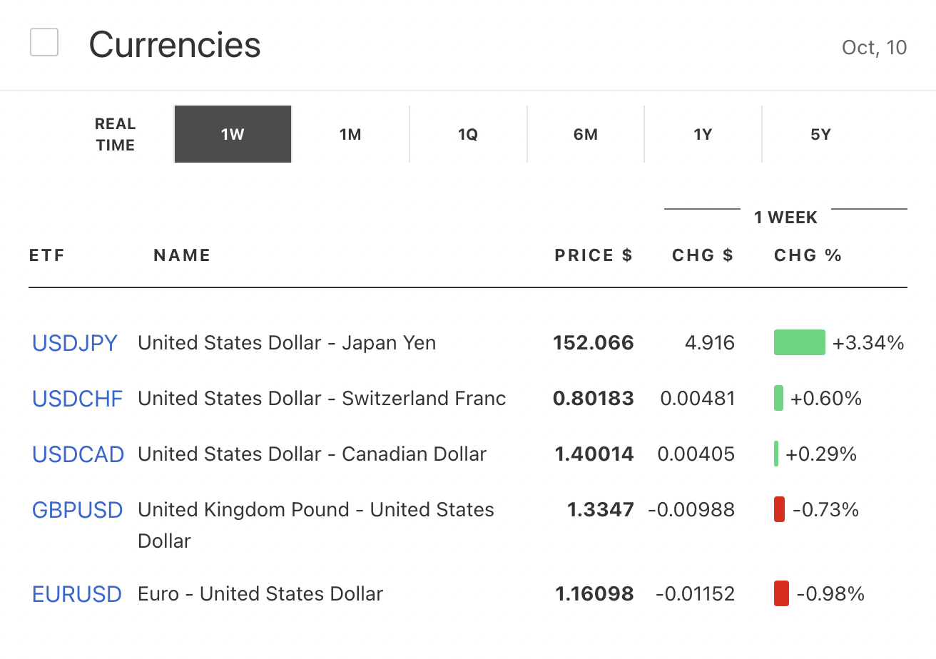Click the green bar for USDJPY +3.34%
The height and width of the screenshot is (659, 936).
[799, 342]
